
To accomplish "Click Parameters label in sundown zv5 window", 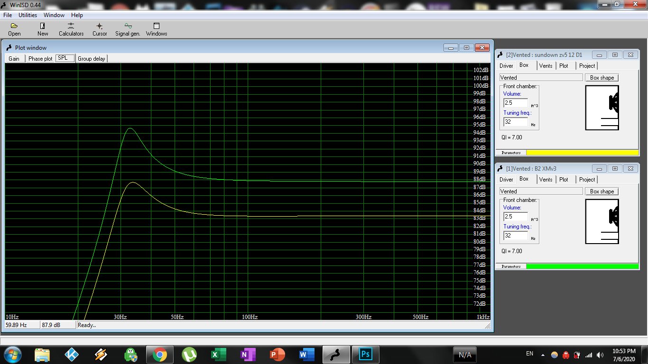I will point(511,153).
